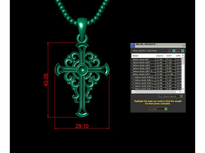
Task: Select the Yellow Gold:14KY row
Action: [x=157, y=65]
